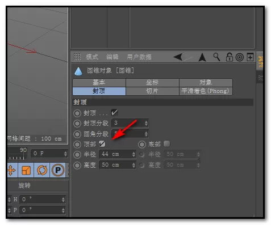Click keyframe circle beside 圆角分段
The image size is (271, 225).
click(77, 134)
